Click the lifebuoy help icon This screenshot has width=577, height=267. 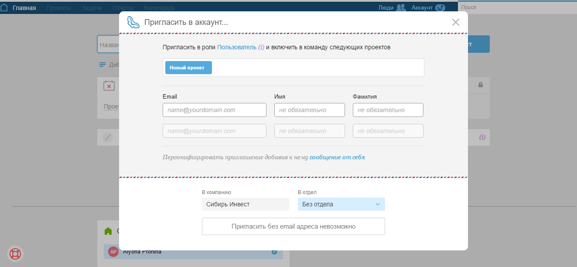[x=15, y=253]
